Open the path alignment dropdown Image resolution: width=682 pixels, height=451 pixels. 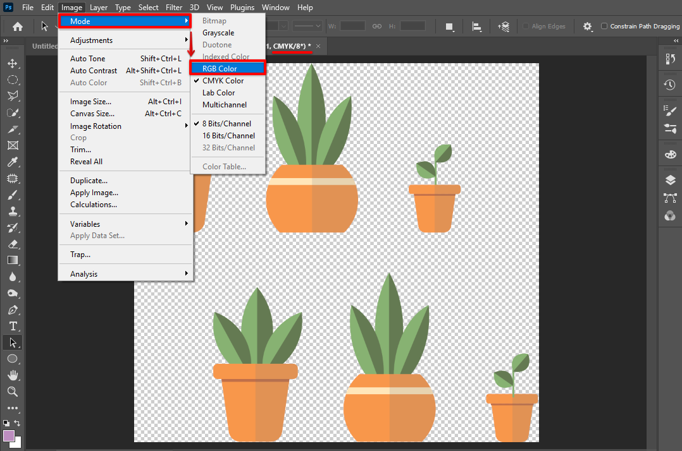(477, 27)
